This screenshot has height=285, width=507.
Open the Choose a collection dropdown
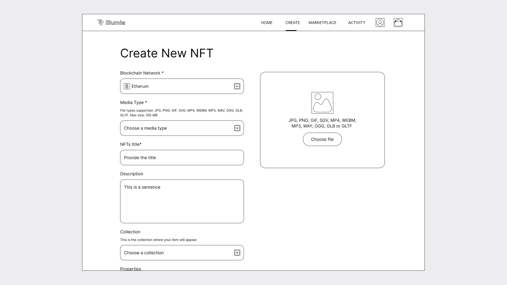pyautogui.click(x=182, y=253)
